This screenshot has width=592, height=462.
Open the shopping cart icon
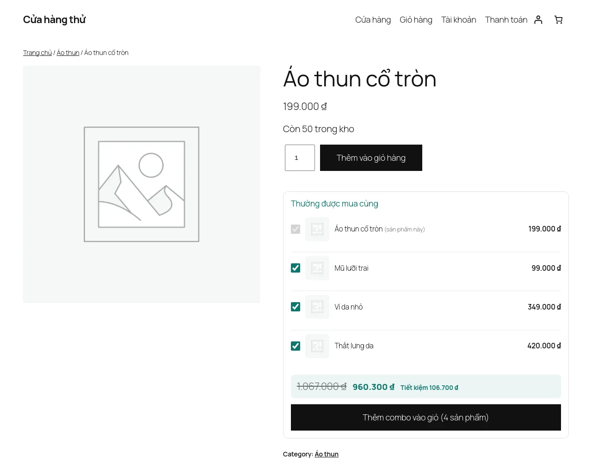559,19
